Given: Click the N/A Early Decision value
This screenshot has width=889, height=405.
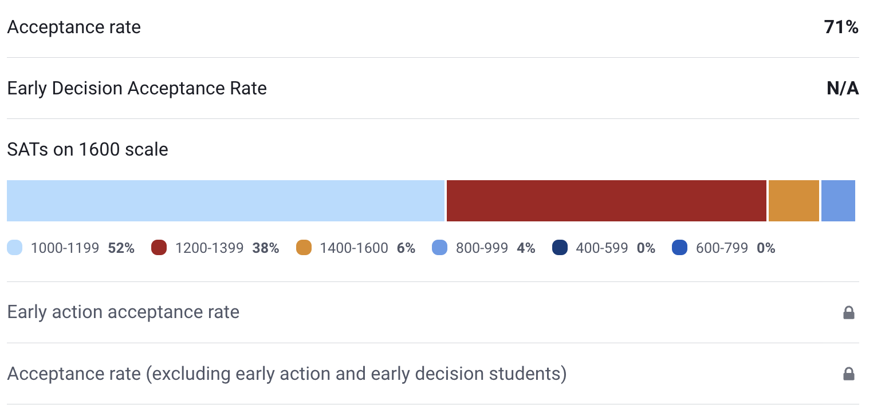Looking at the screenshot, I should 842,89.
